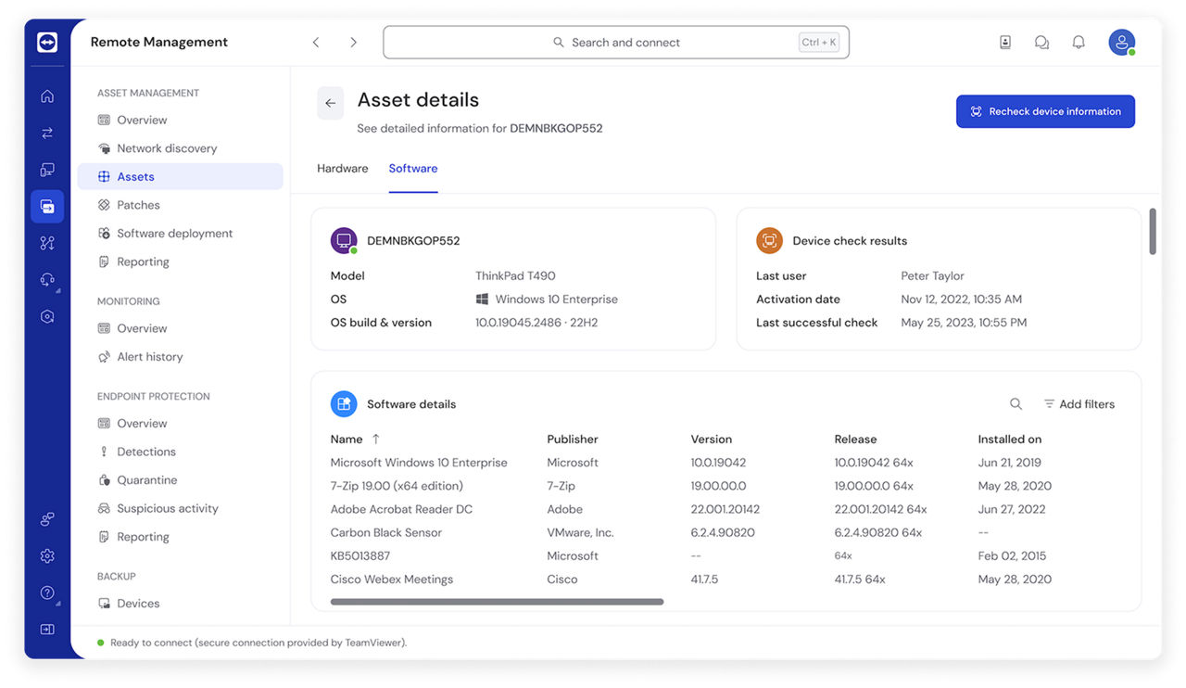Click the Devices icon under Backup section
Screen dimensions: 1186x688
(x=105, y=603)
